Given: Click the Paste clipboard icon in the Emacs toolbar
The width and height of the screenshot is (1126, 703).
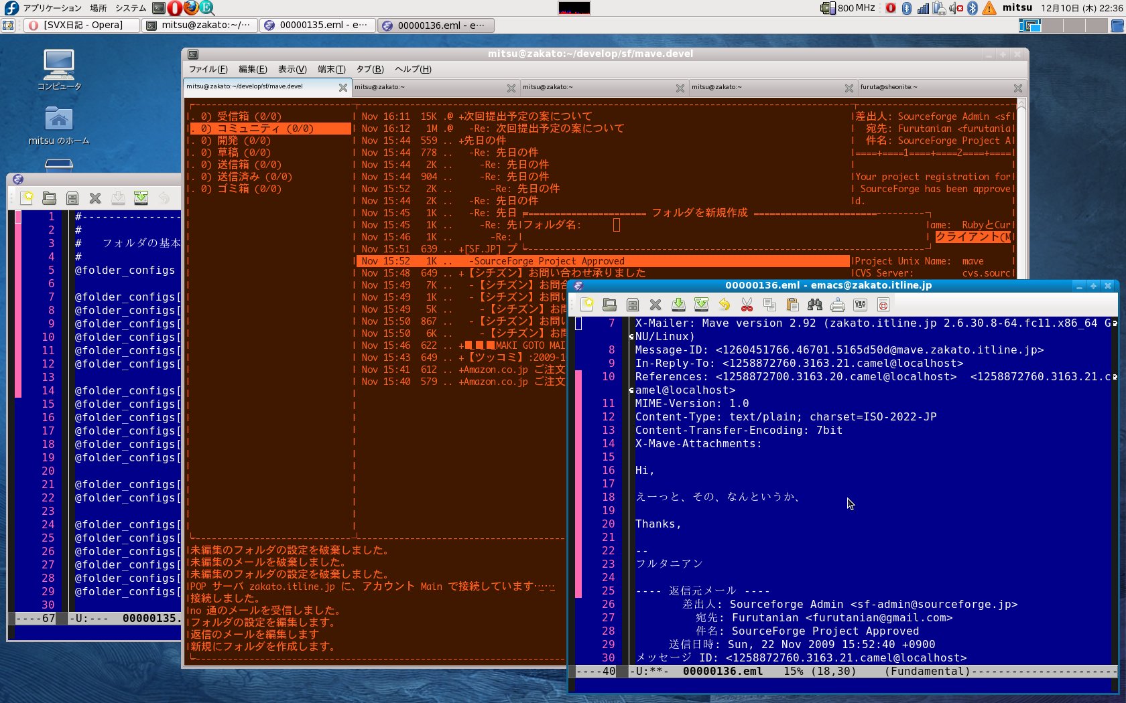Looking at the screenshot, I should click(x=792, y=305).
